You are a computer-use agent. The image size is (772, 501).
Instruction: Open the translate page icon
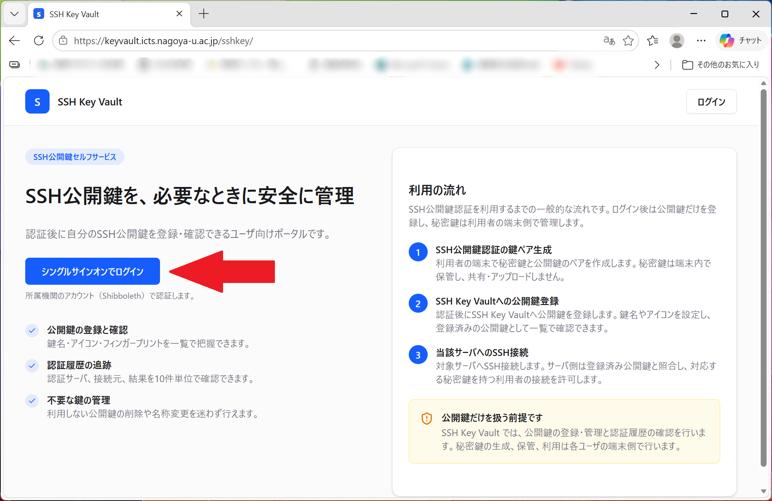point(609,41)
